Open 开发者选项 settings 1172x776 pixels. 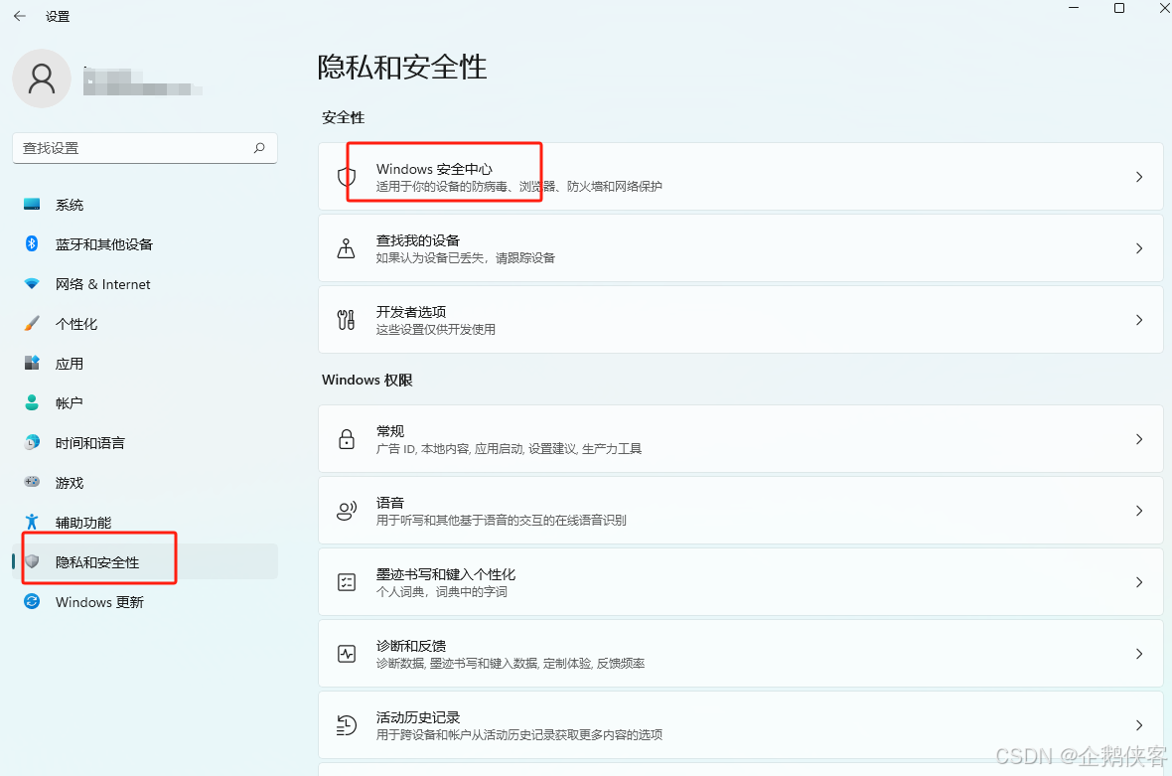click(741, 320)
